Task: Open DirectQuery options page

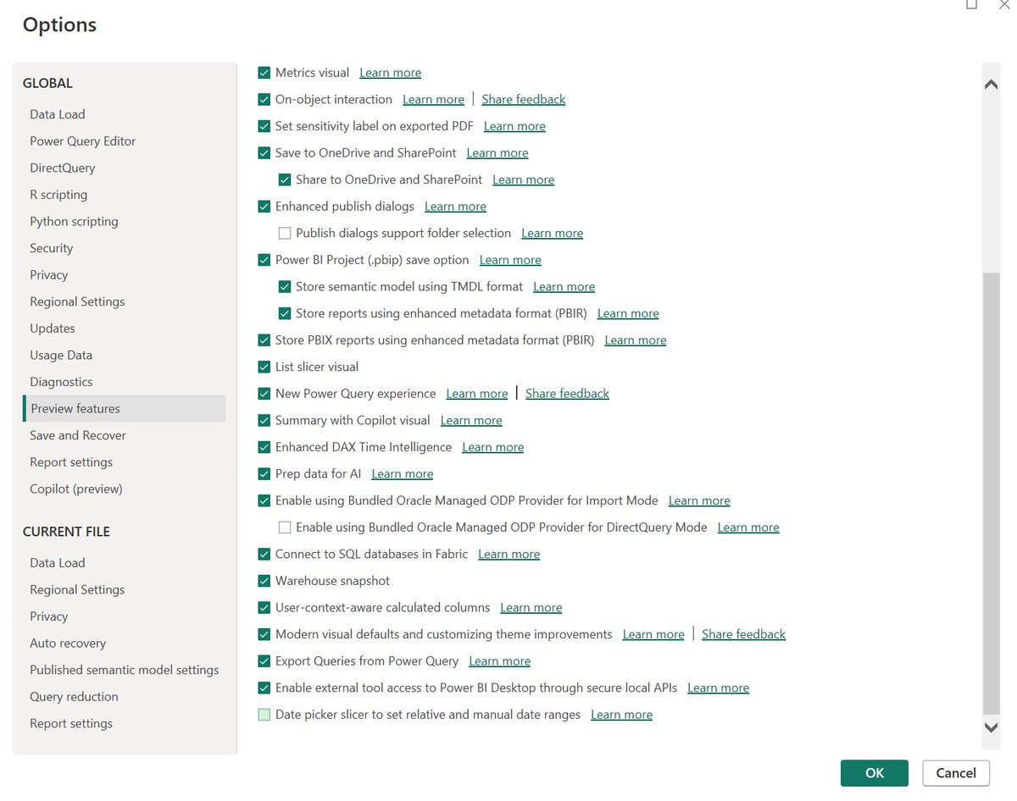Action: point(63,168)
